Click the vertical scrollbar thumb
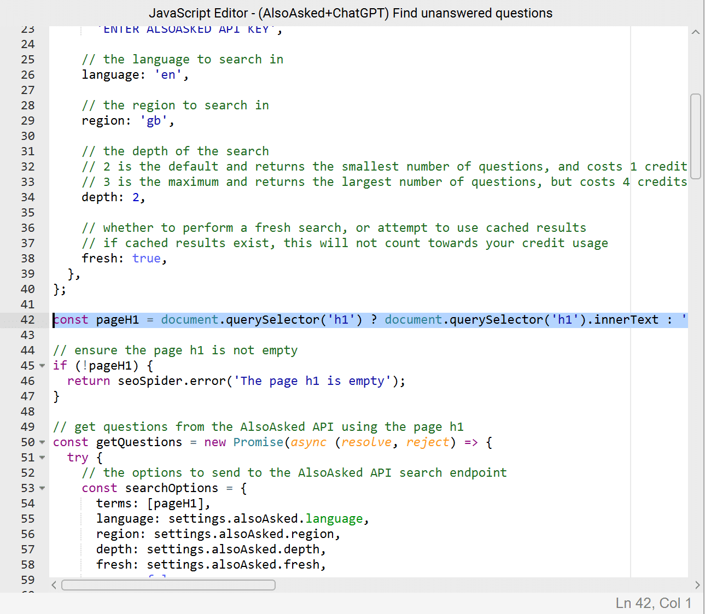Viewport: 705px width, 614px height. tap(696, 137)
